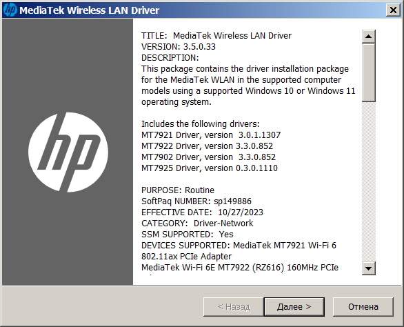Viewport: 404px width, 327px height.
Task: Click the 'PURPOSE: Routine' line
Action: (x=178, y=190)
